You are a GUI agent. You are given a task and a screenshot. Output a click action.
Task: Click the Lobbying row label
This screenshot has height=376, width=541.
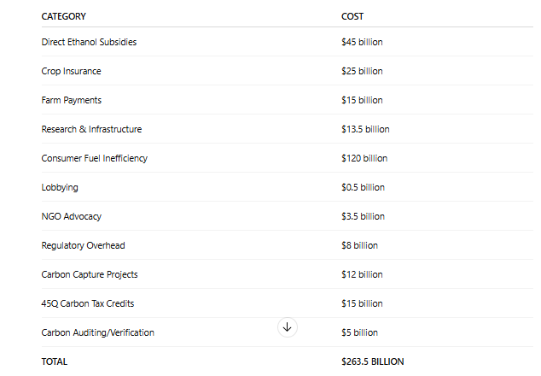[60, 187]
